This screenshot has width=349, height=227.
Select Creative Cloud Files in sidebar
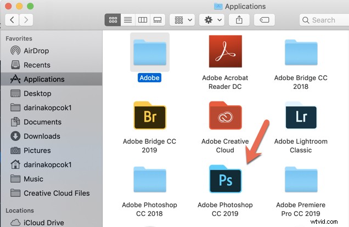(52, 193)
